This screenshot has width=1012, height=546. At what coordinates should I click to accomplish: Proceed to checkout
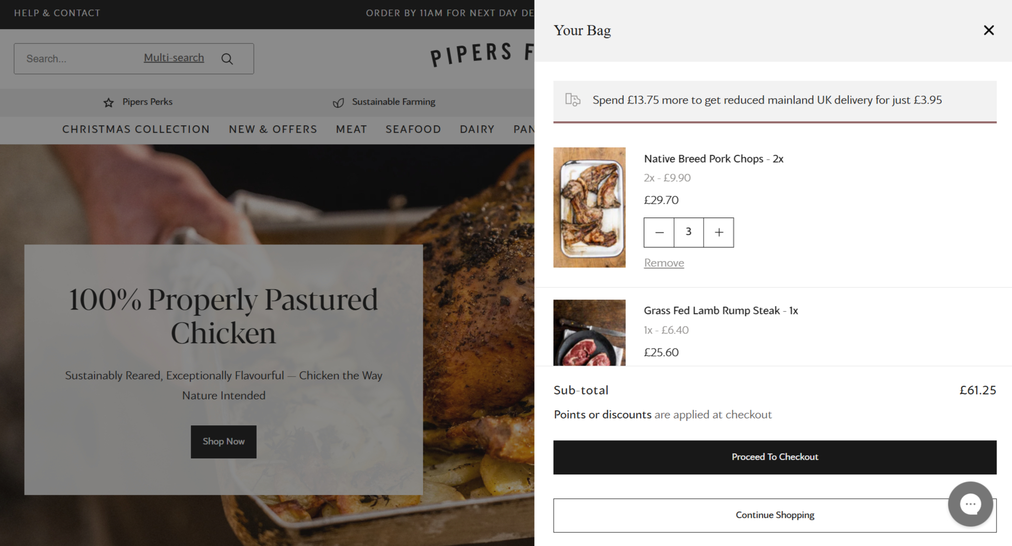click(x=774, y=457)
